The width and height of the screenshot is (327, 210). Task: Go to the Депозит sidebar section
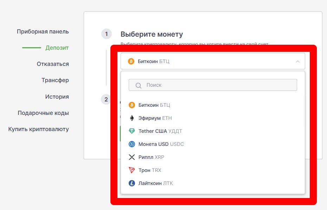[57, 48]
